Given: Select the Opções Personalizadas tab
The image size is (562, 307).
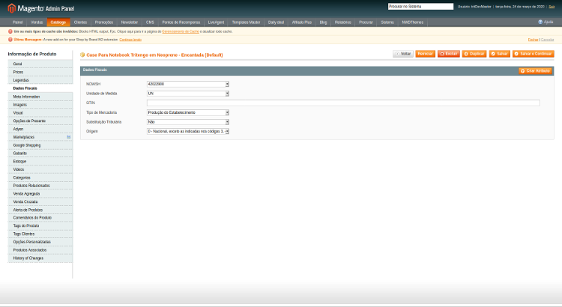Looking at the screenshot, I should click(x=40, y=242).
